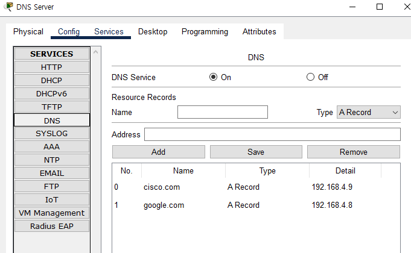Select the google.com record name
Screen dimensions: 411x253
click(164, 205)
